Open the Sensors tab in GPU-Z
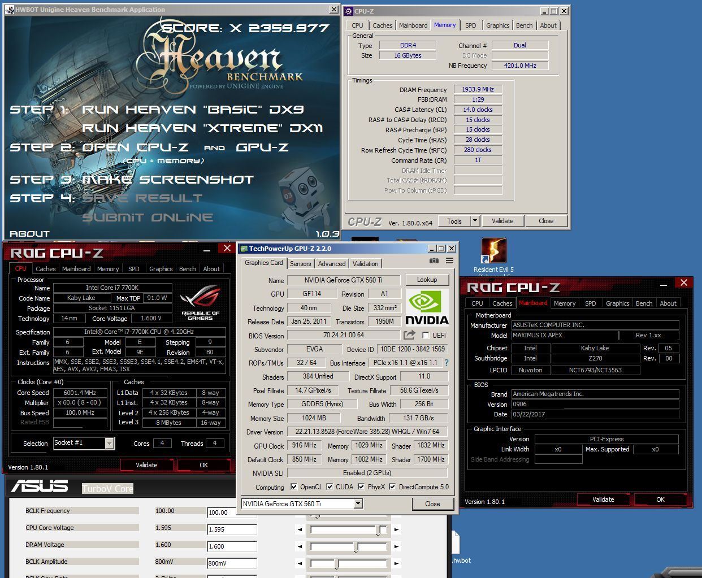Screen dimensions: 702x578 point(300,264)
